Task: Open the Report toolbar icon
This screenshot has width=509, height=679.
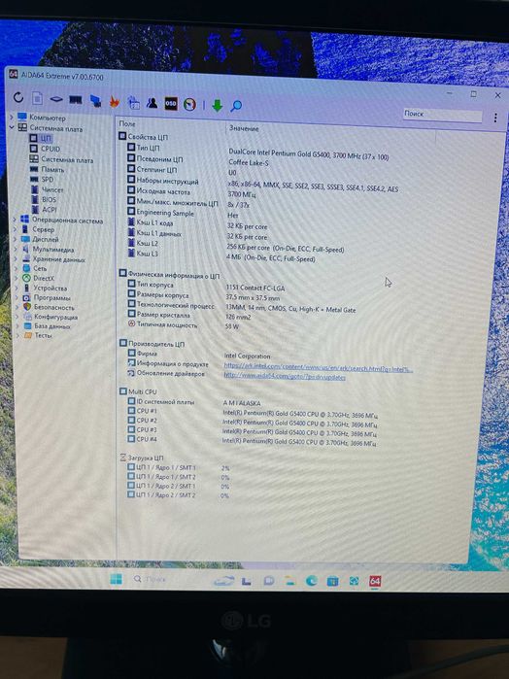Action: click(x=37, y=98)
